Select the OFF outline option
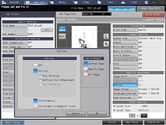 pos(35,65)
